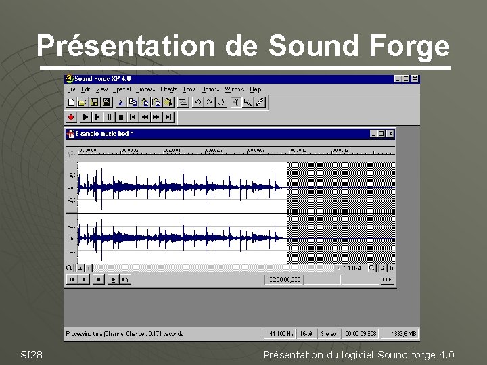The width and height of the screenshot is (487, 365).
Task: Click the Rewind transport button
Action: [145, 117]
